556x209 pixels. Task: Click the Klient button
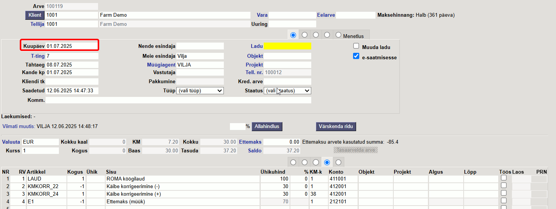35,15
